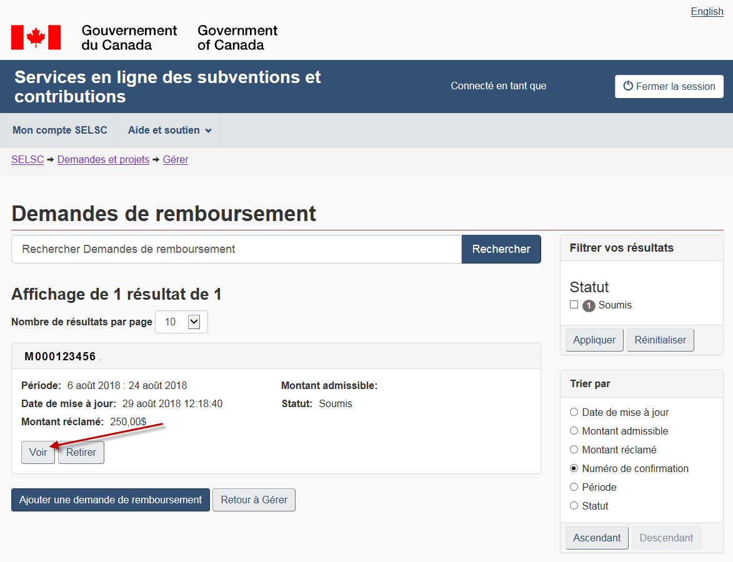Click Retour à Gérer button
Screen dimensions: 733x562
click(x=254, y=500)
